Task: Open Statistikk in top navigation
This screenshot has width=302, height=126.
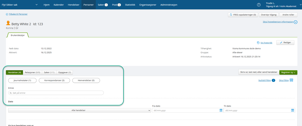Action: 130,5
